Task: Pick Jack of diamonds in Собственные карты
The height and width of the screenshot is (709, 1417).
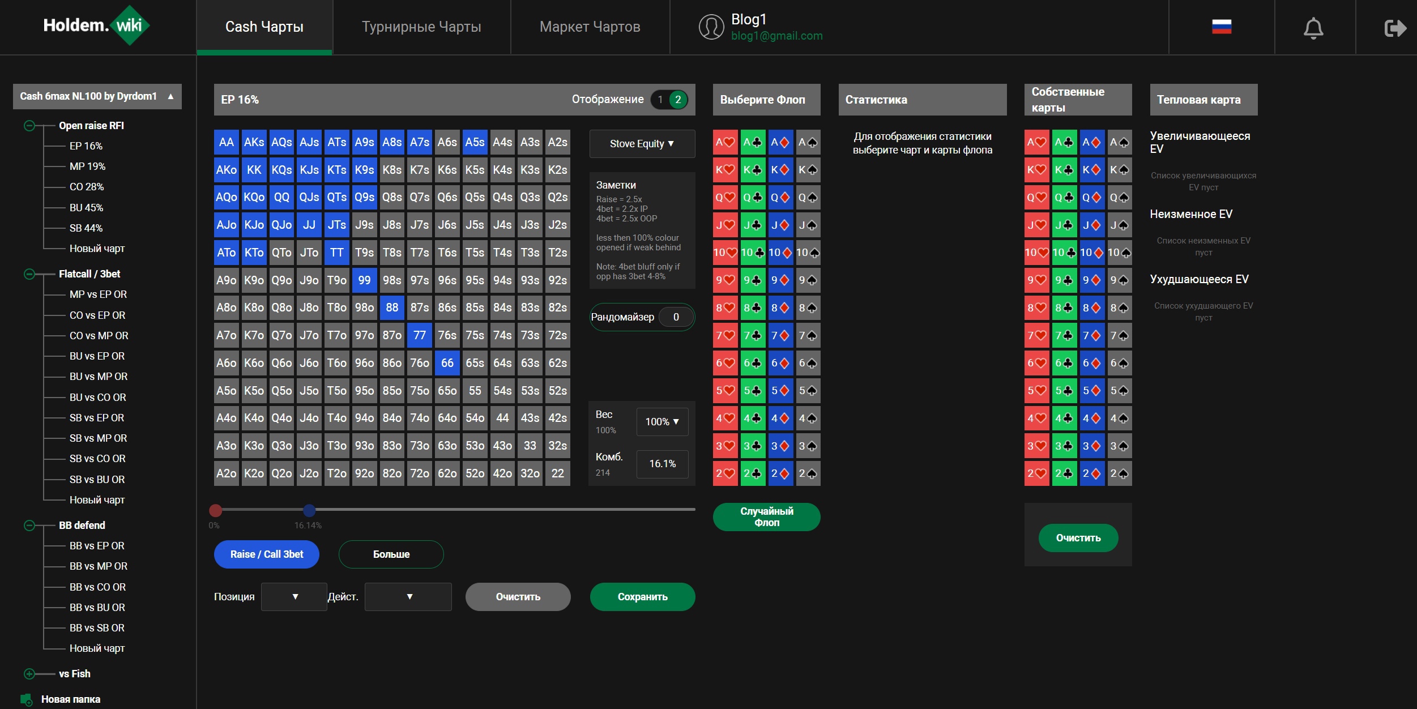Action: 1092,225
